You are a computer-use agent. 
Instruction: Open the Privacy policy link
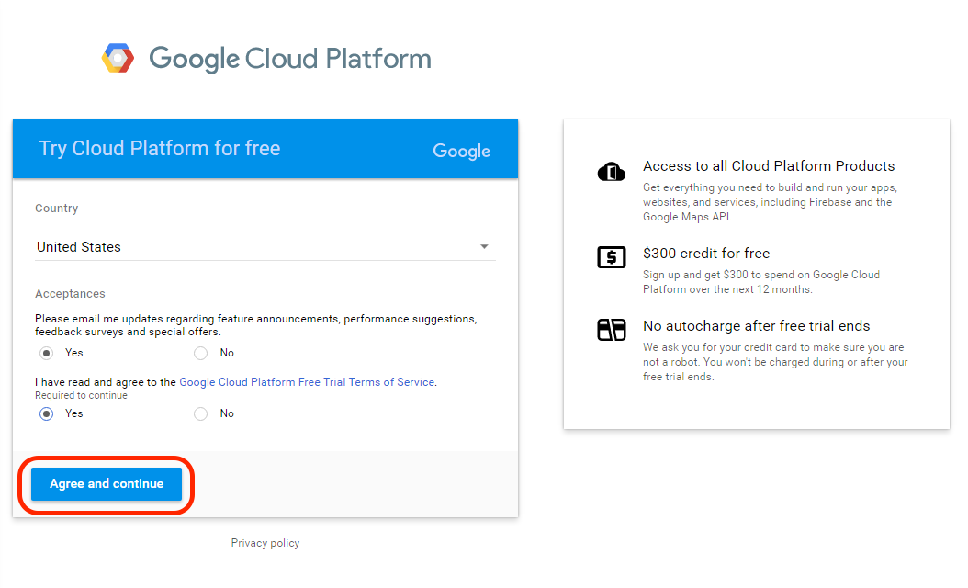(265, 543)
